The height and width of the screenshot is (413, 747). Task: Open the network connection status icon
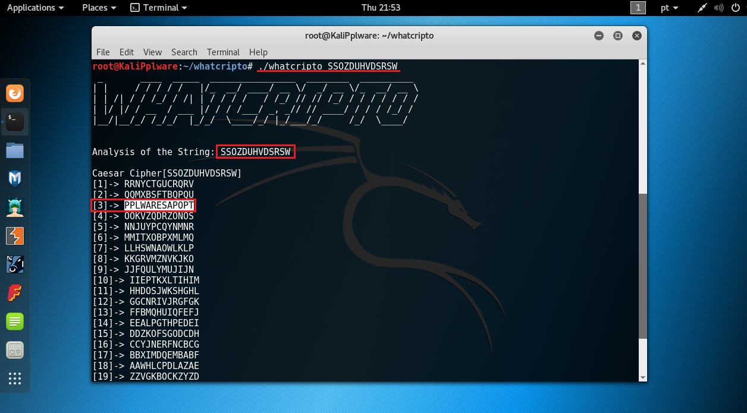702,8
